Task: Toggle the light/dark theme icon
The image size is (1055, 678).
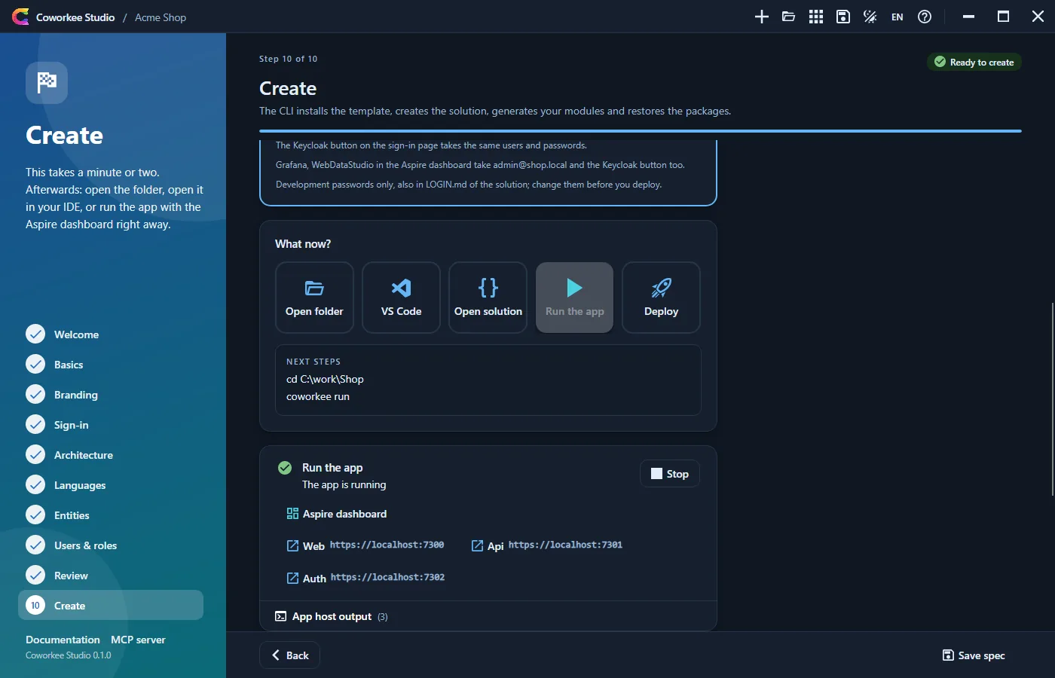Action: click(x=870, y=17)
